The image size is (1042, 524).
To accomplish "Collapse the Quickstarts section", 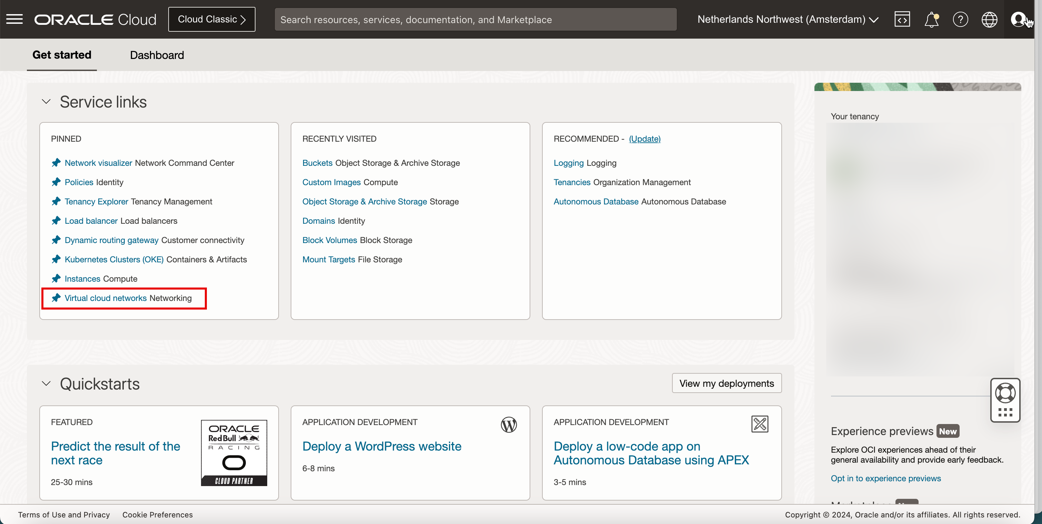I will click(x=46, y=384).
